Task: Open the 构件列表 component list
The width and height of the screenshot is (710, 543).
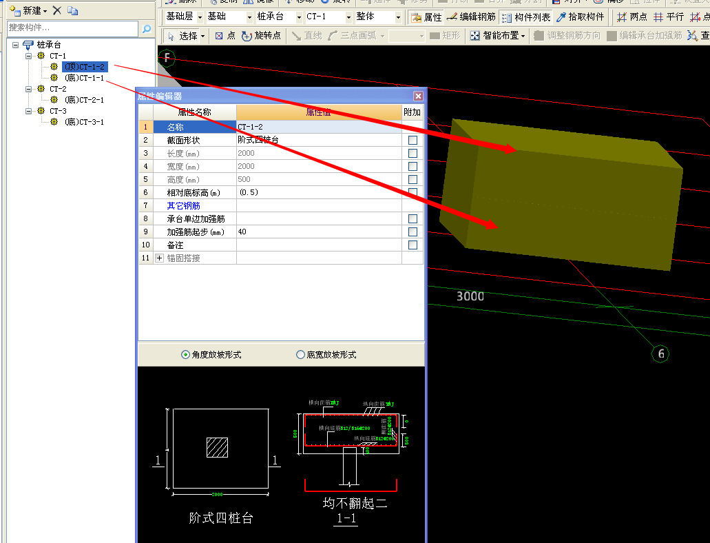Action: point(525,17)
